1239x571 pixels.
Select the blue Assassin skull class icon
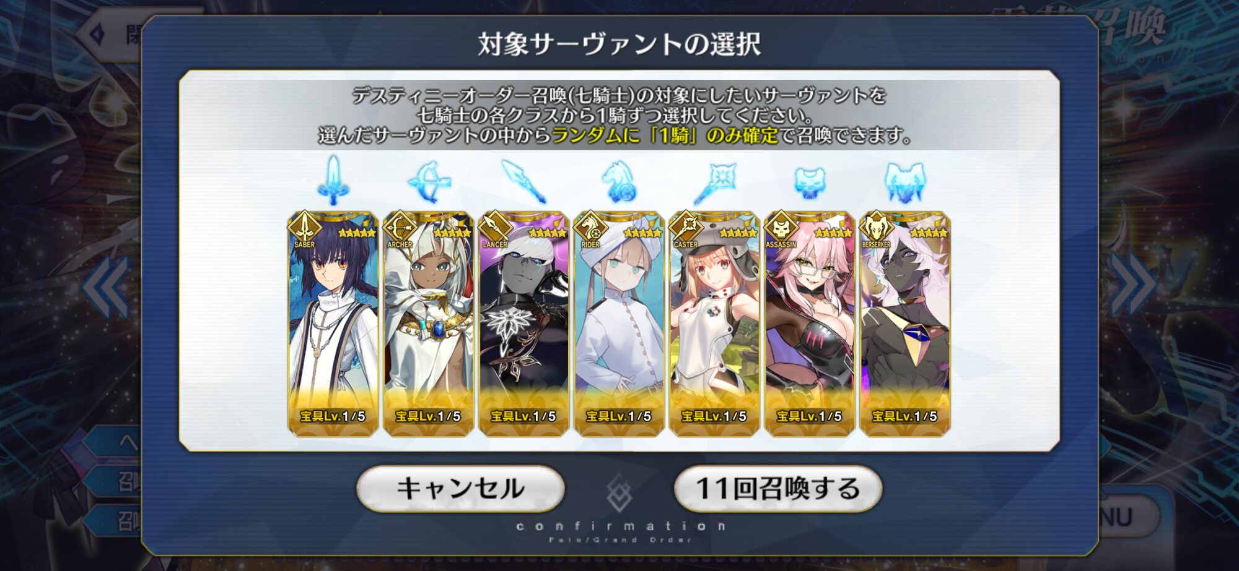coord(810,183)
